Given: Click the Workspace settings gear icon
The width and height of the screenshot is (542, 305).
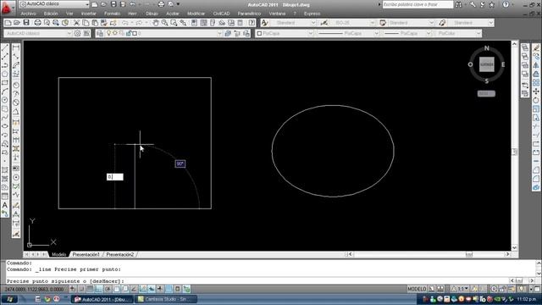Looking at the screenshot, I should pyautogui.click(x=77, y=34).
